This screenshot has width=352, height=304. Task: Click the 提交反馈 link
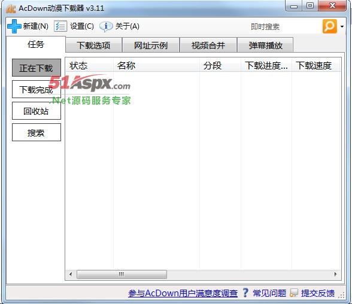point(318,293)
